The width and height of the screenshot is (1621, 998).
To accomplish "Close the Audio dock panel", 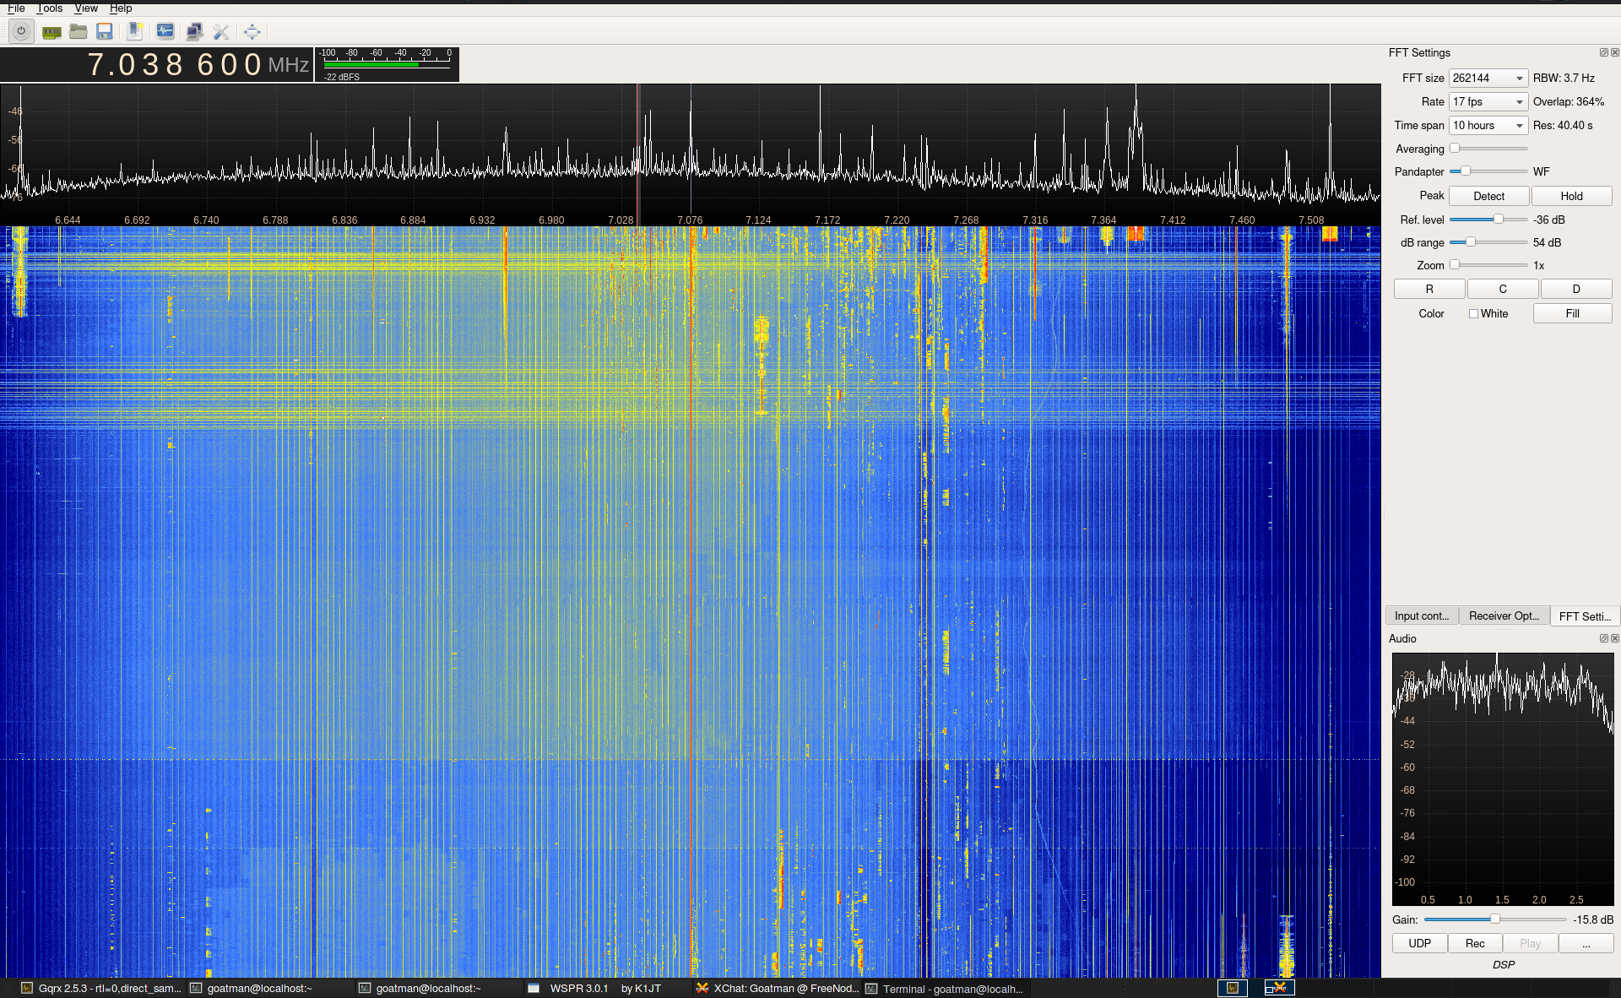I will 1615,638.
